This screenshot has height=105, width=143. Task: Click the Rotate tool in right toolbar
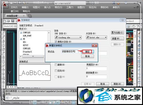[139, 58]
